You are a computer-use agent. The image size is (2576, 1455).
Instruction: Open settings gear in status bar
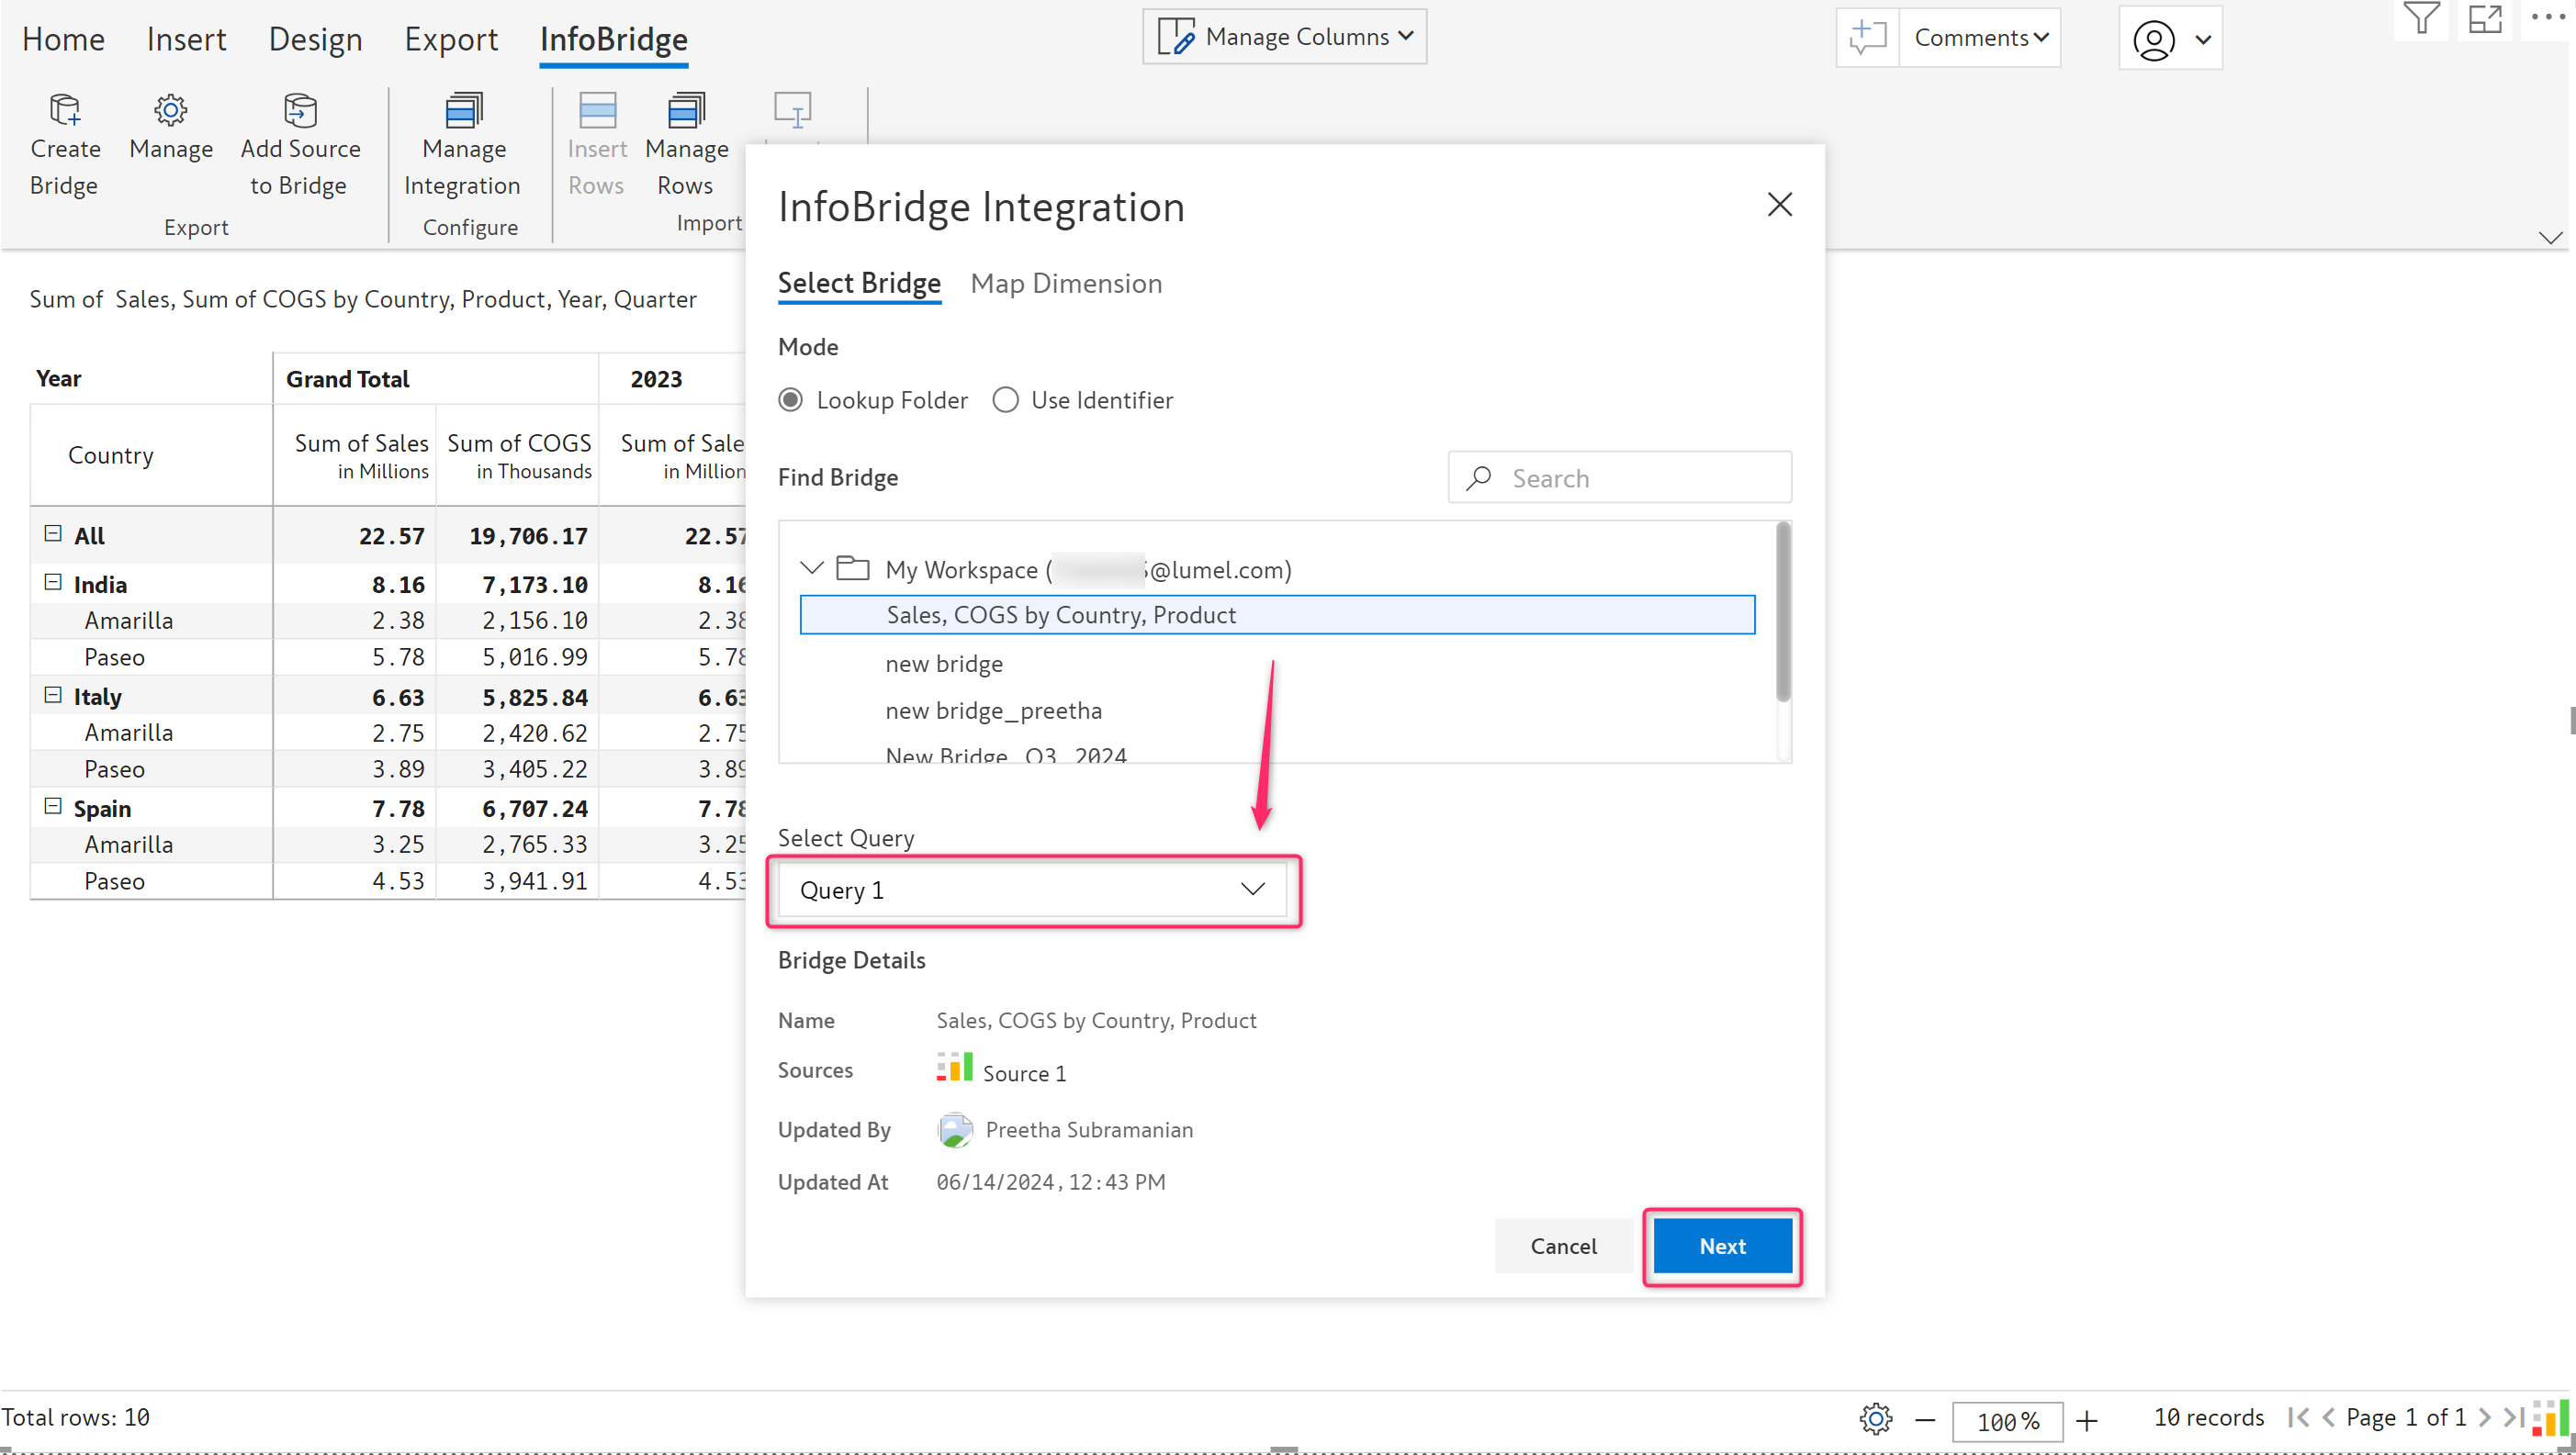(x=1875, y=1419)
